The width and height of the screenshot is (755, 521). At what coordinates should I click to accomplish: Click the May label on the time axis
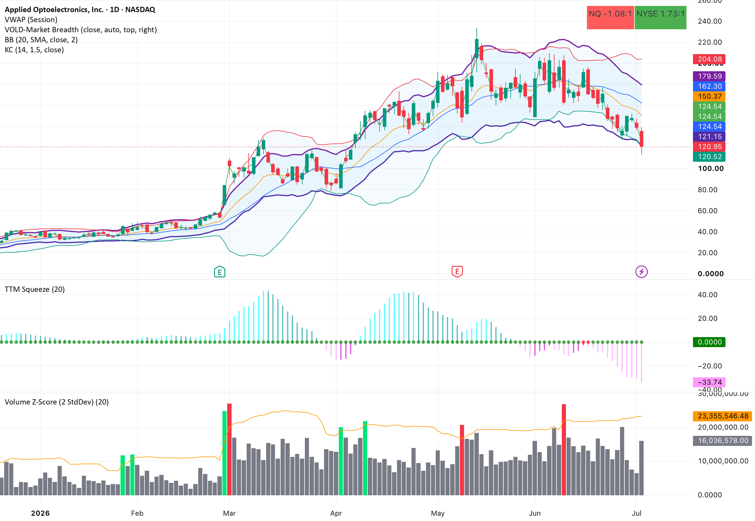(438, 513)
